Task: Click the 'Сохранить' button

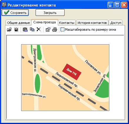Action: tap(15, 13)
